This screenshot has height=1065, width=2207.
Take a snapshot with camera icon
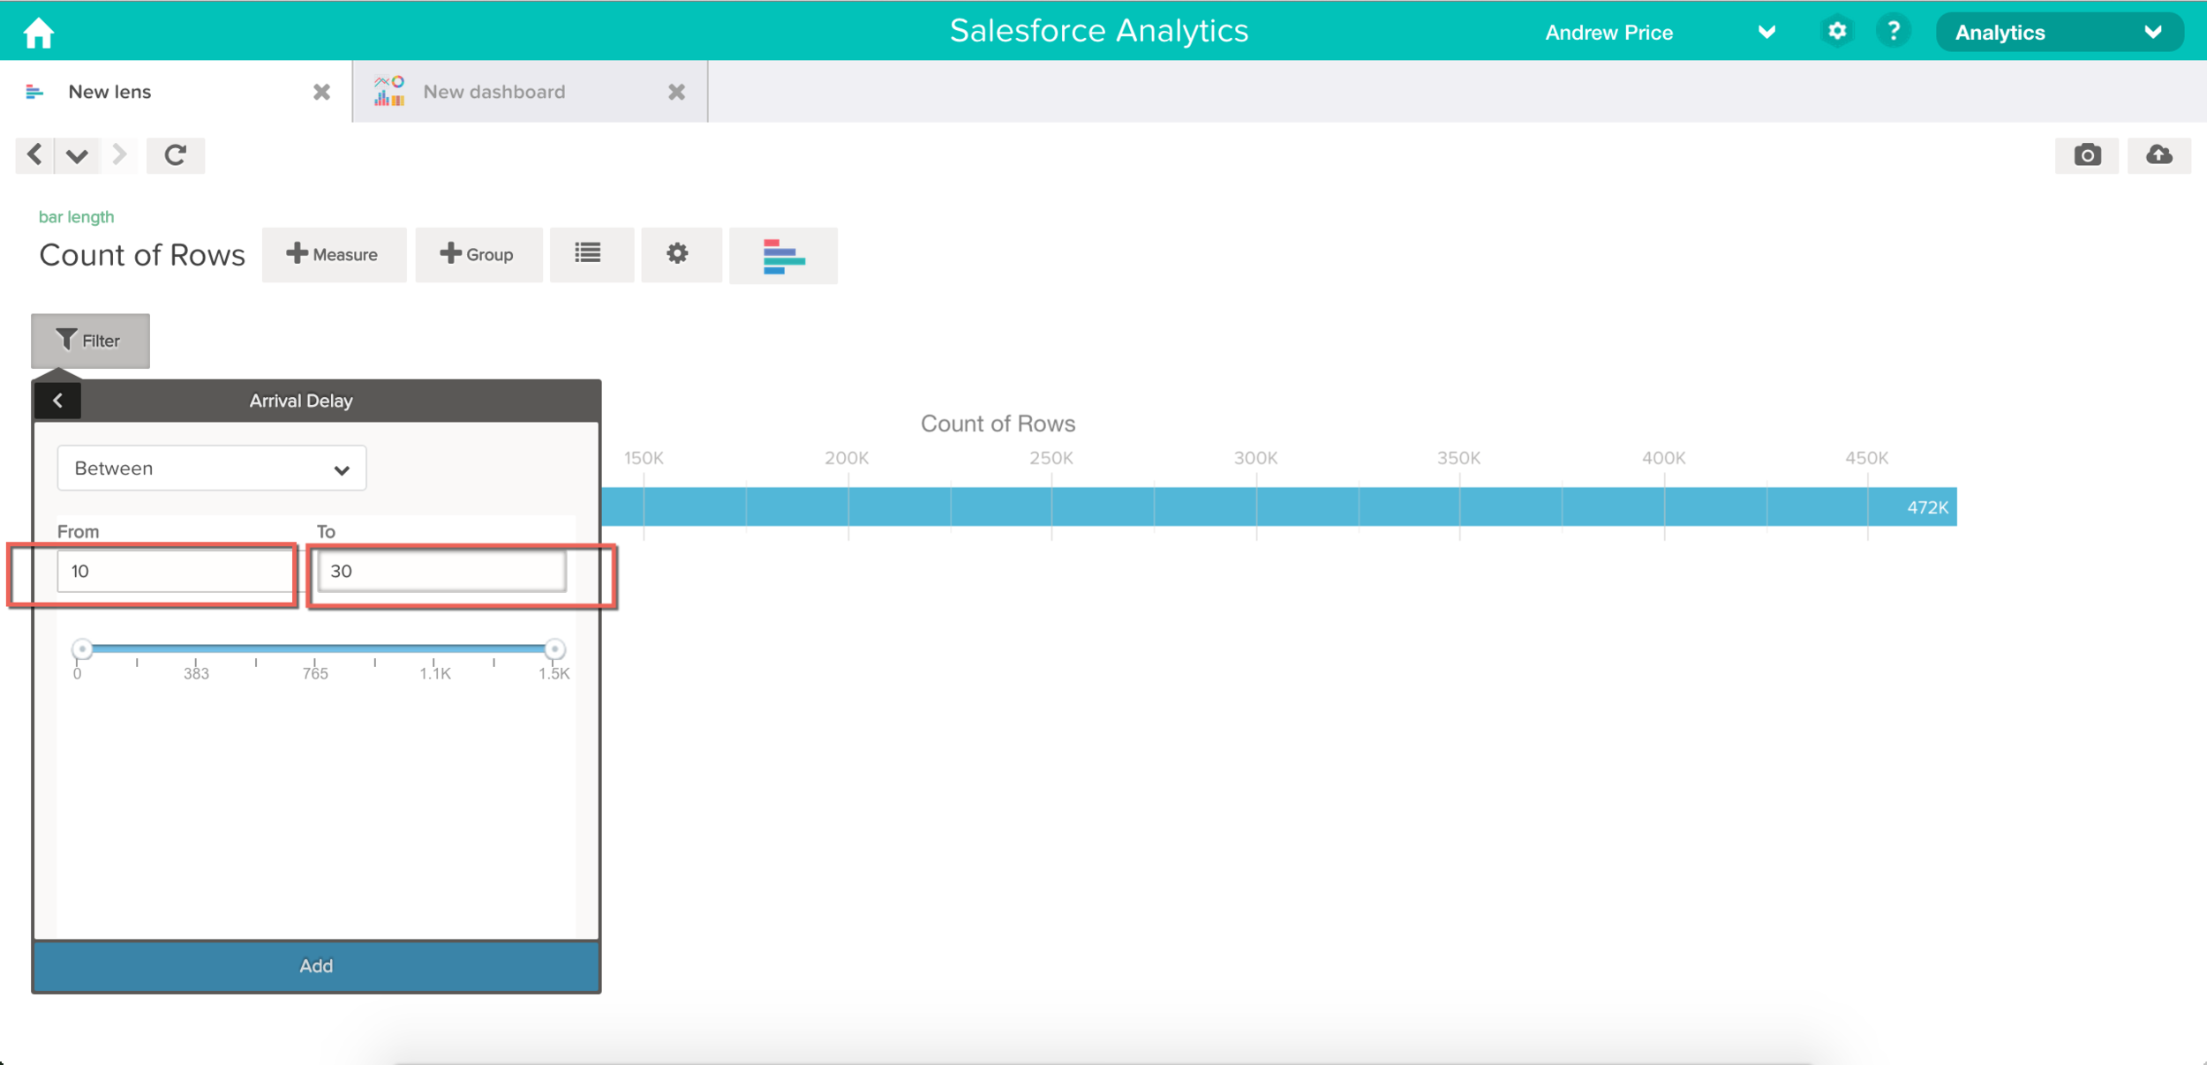[x=2087, y=155]
